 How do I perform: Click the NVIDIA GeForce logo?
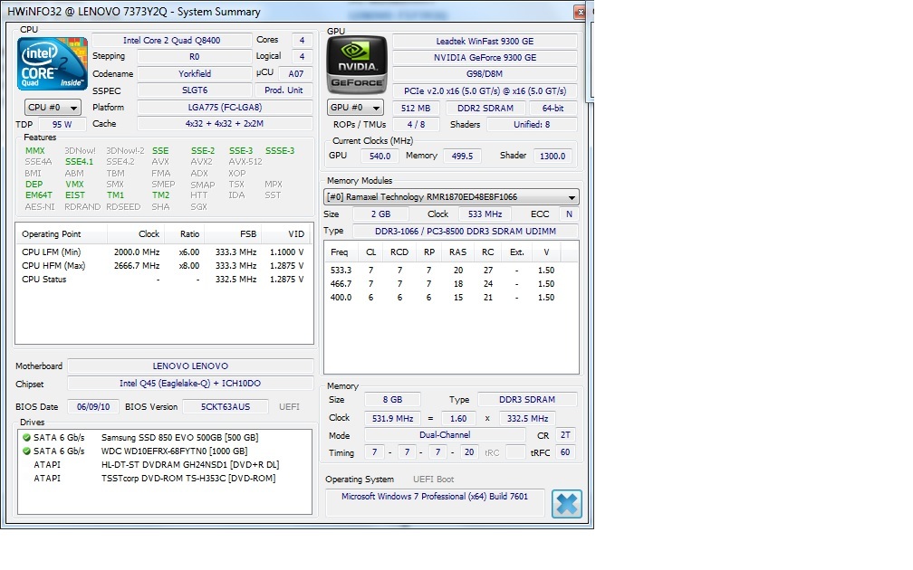point(356,65)
